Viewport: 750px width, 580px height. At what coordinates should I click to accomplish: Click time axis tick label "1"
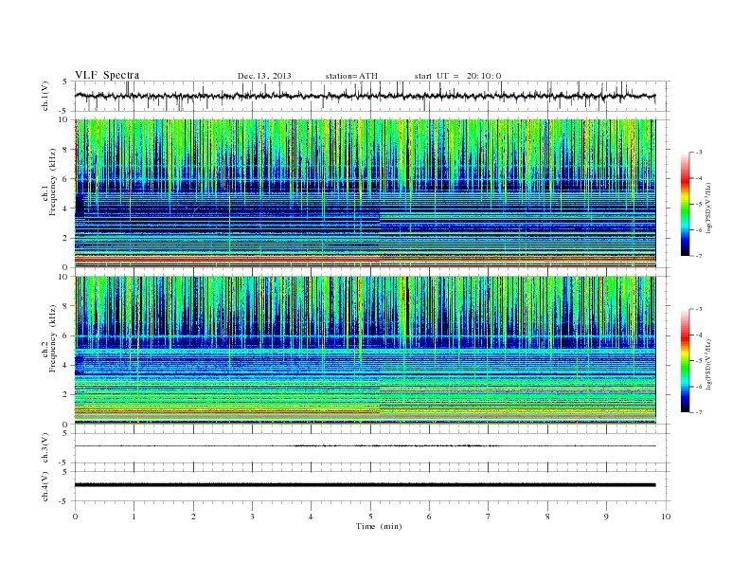click(x=134, y=517)
